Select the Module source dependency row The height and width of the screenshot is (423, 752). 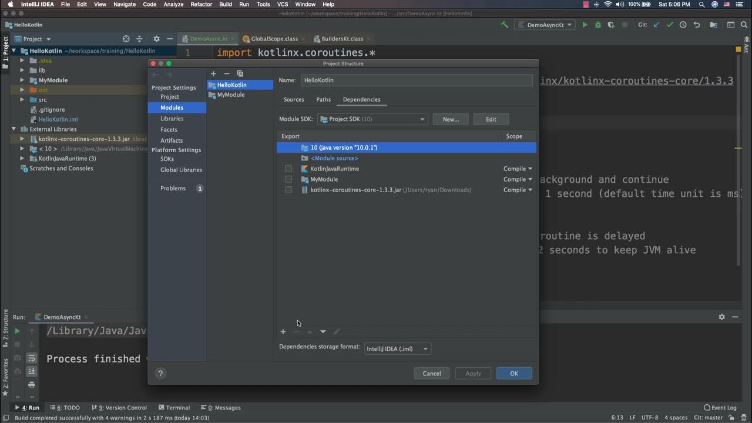(x=406, y=158)
